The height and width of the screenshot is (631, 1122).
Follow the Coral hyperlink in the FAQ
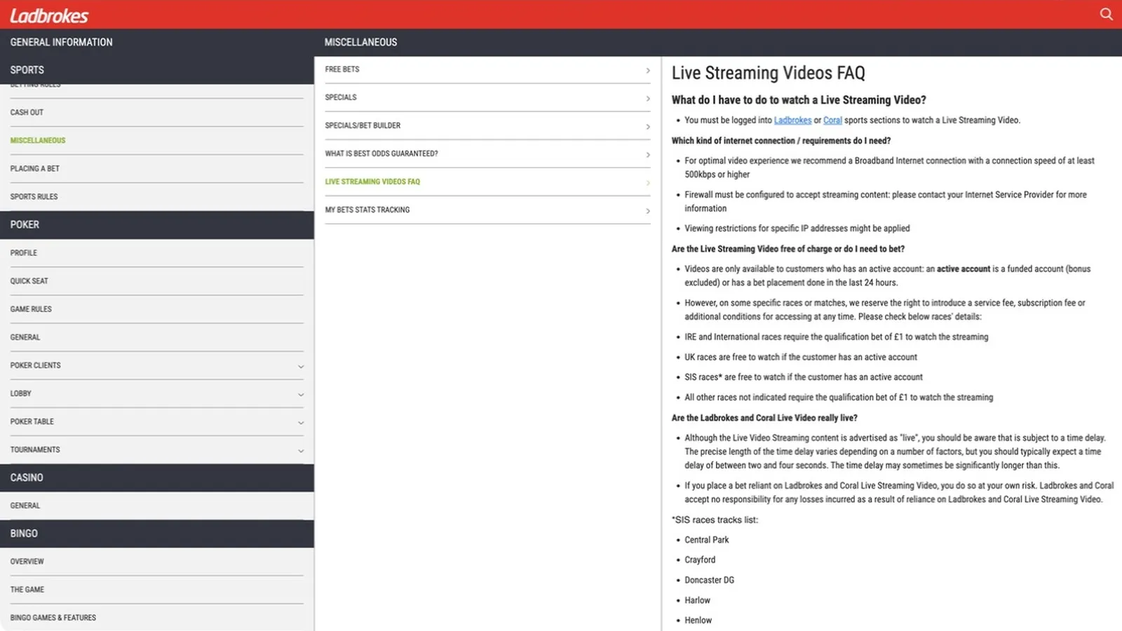pos(832,120)
